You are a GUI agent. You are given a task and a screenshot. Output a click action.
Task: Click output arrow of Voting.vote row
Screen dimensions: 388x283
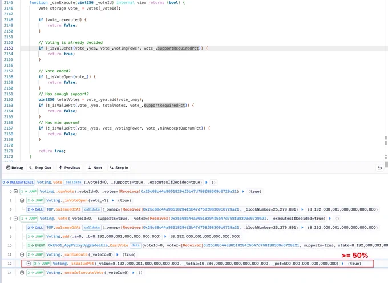pyautogui.click(x=207, y=183)
